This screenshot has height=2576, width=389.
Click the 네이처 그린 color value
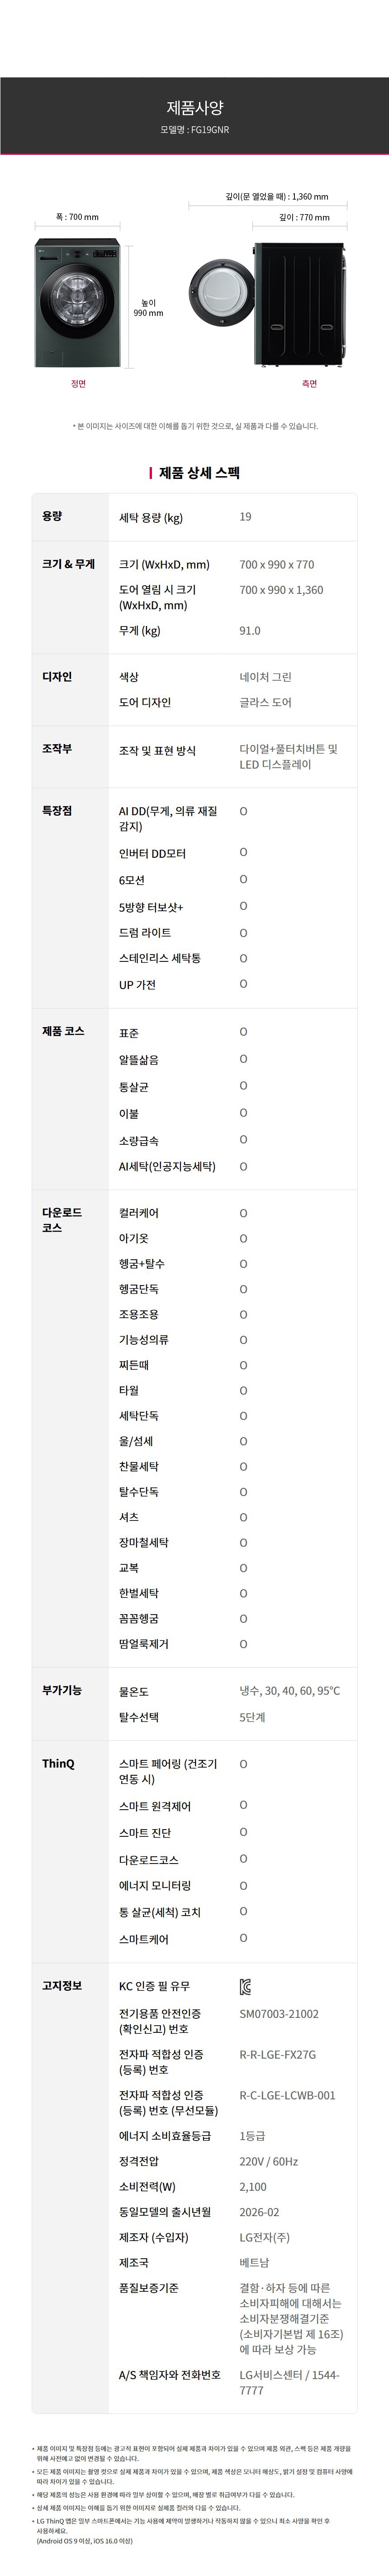tap(265, 677)
